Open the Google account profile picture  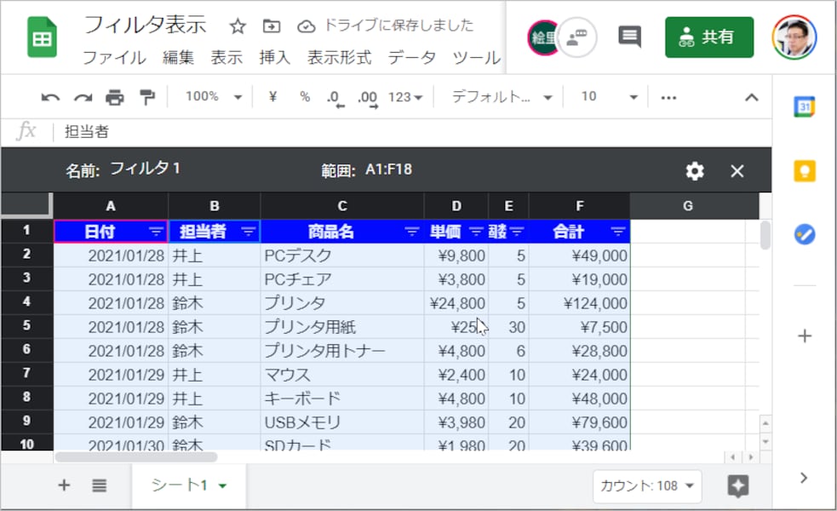click(794, 37)
